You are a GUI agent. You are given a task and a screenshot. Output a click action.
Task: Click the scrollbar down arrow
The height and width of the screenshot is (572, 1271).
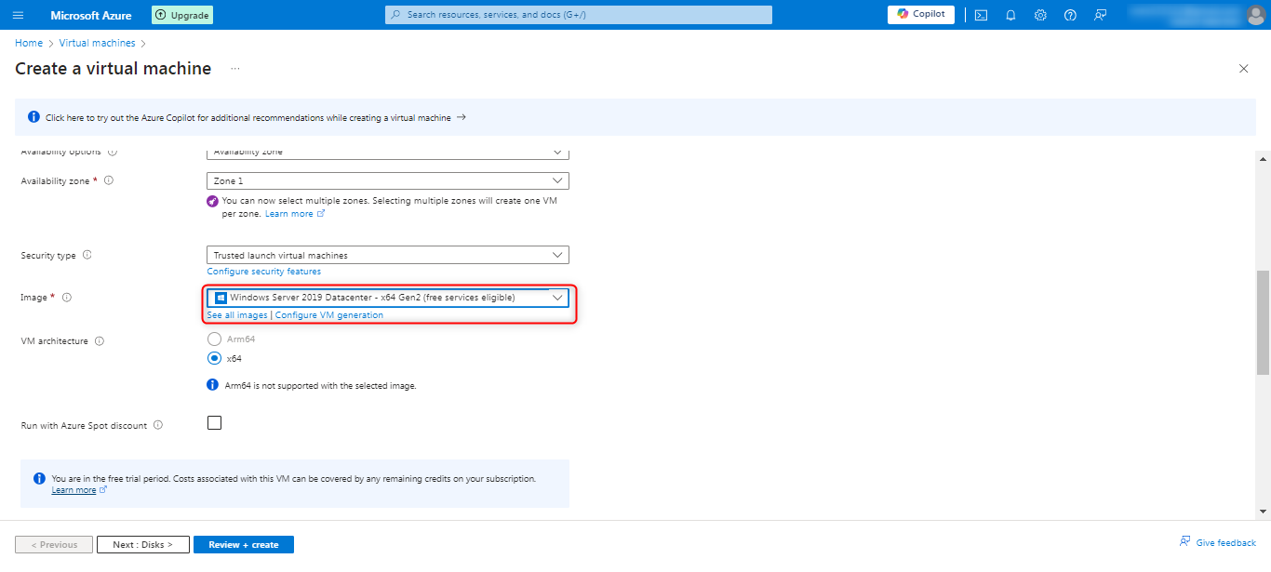pyautogui.click(x=1263, y=511)
